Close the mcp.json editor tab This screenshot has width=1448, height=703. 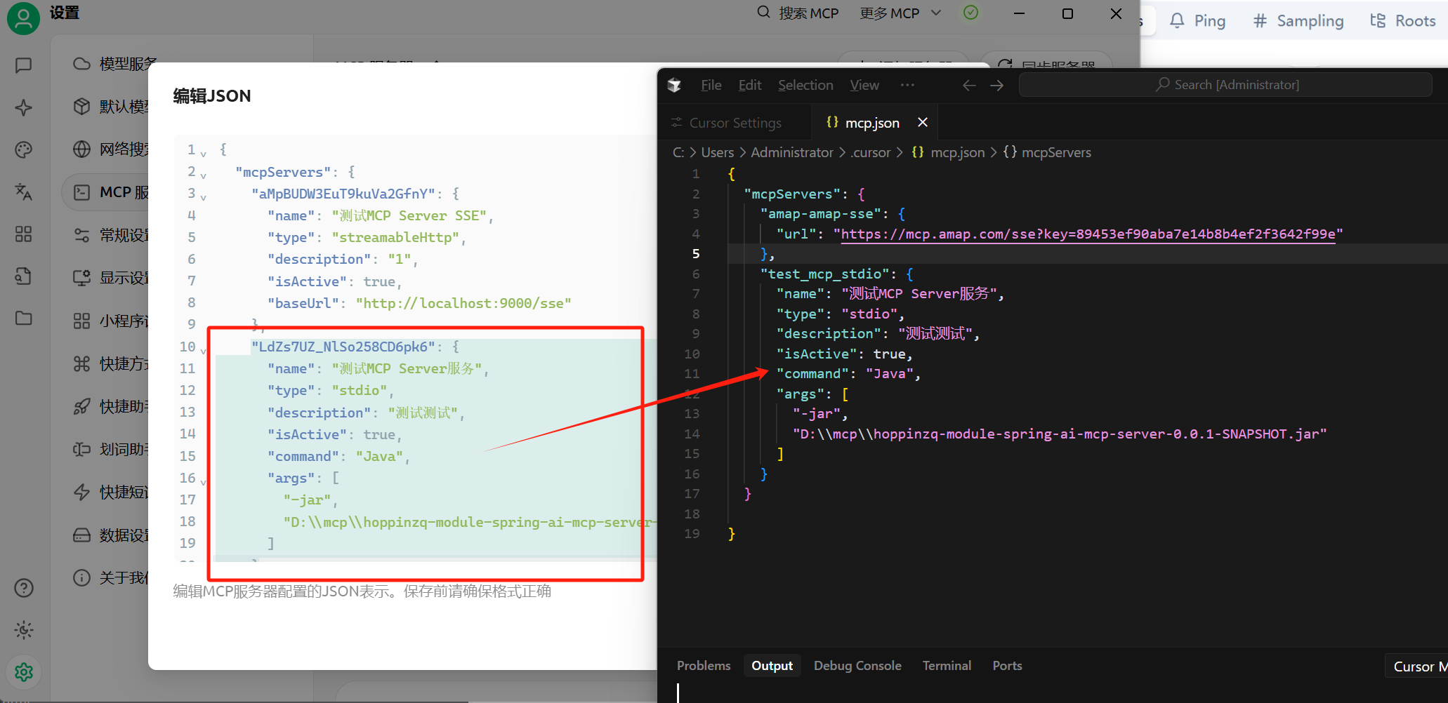tap(923, 123)
